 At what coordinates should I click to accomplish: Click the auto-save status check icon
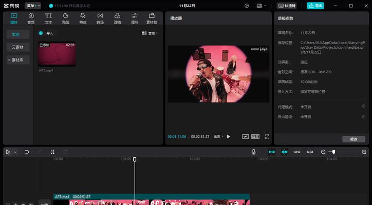[x=51, y=6]
